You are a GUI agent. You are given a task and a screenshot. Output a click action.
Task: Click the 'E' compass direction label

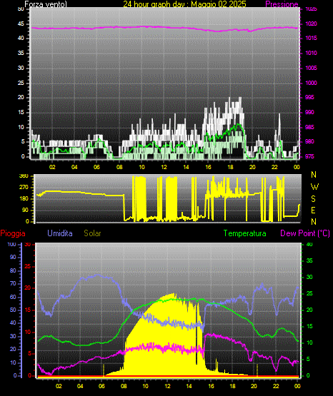(313, 210)
